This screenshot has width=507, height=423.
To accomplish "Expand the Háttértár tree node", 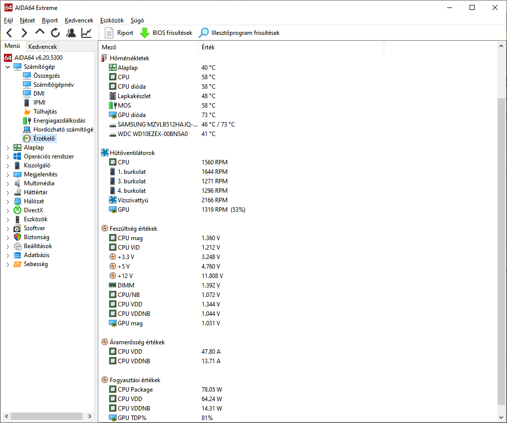I will (8, 192).
